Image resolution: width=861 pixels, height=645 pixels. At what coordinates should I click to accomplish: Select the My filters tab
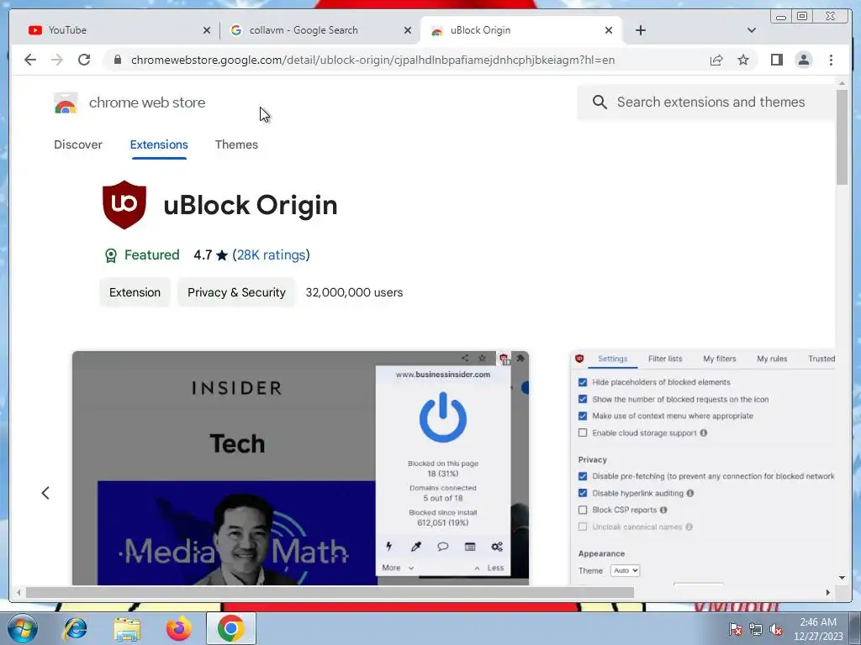click(x=720, y=359)
